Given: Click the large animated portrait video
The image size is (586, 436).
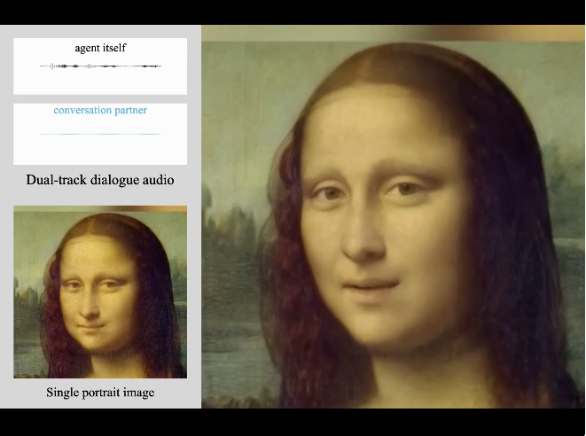Looking at the screenshot, I should pos(393,216).
